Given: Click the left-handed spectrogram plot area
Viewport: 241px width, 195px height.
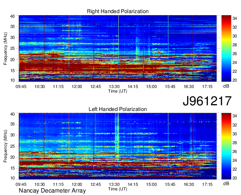Looking at the screenshot, I should [118, 146].
